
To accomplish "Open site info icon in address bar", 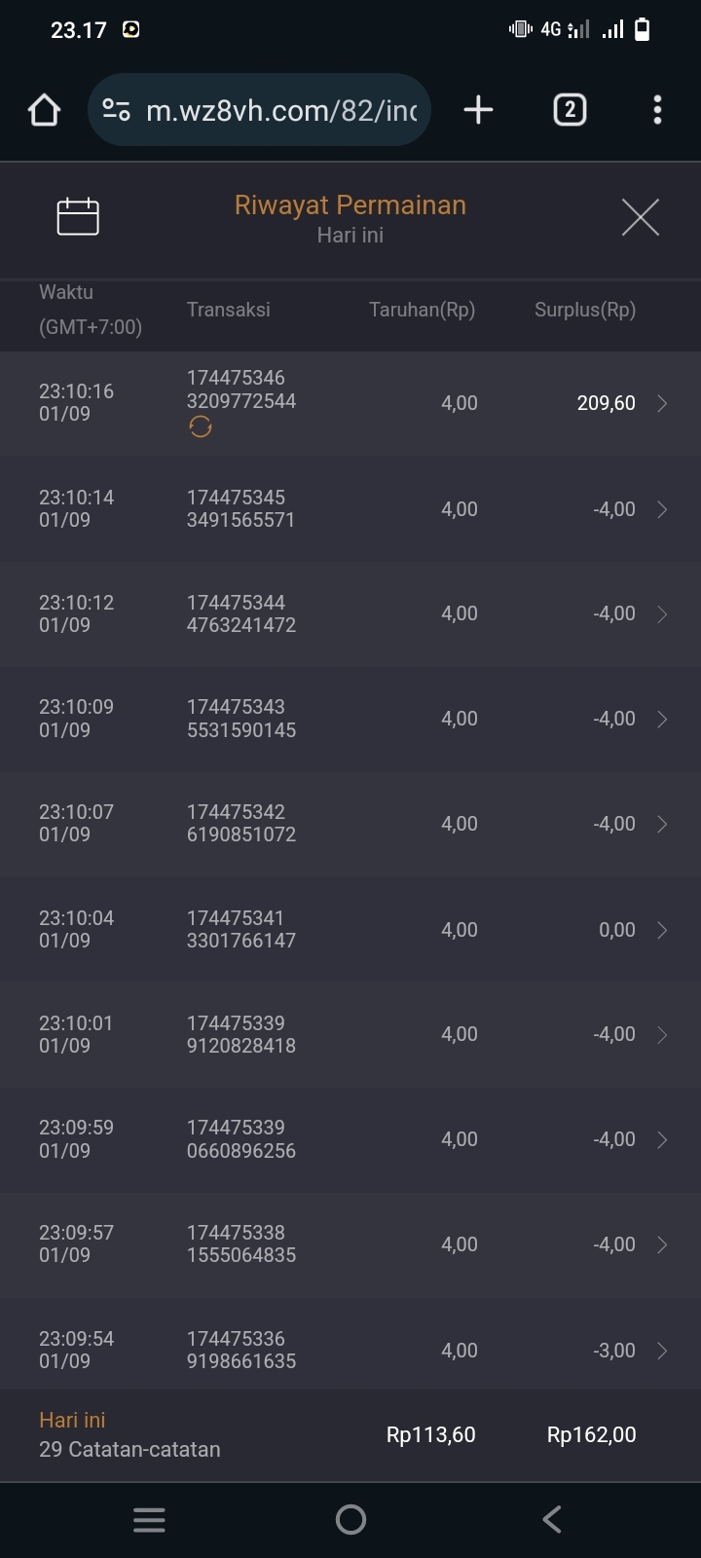I will tap(117, 110).
